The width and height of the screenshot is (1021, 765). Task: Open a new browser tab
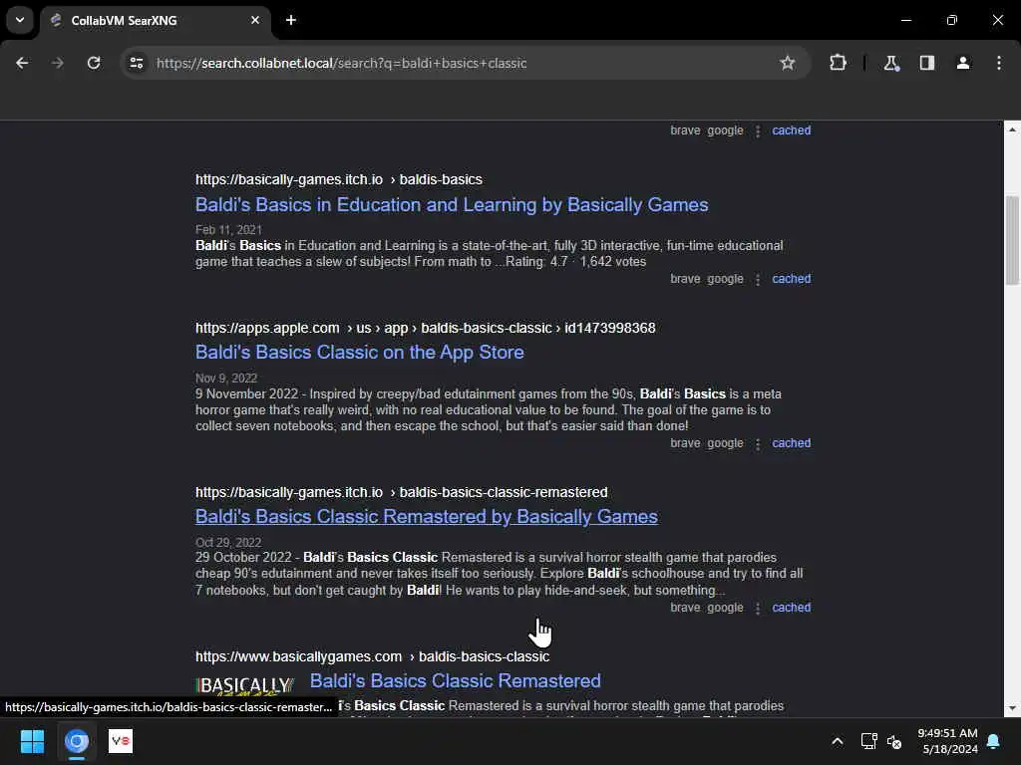(x=291, y=20)
